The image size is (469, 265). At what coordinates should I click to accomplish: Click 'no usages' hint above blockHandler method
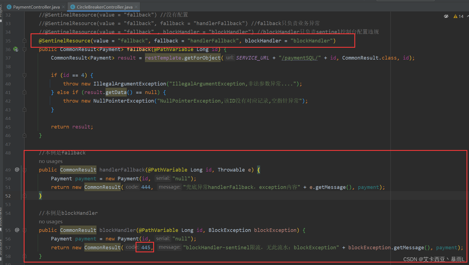click(51, 222)
